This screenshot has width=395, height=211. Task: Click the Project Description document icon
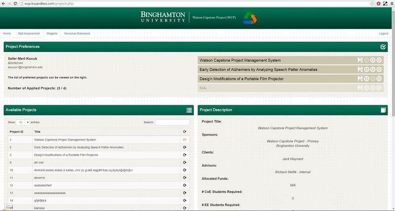click(x=383, y=110)
